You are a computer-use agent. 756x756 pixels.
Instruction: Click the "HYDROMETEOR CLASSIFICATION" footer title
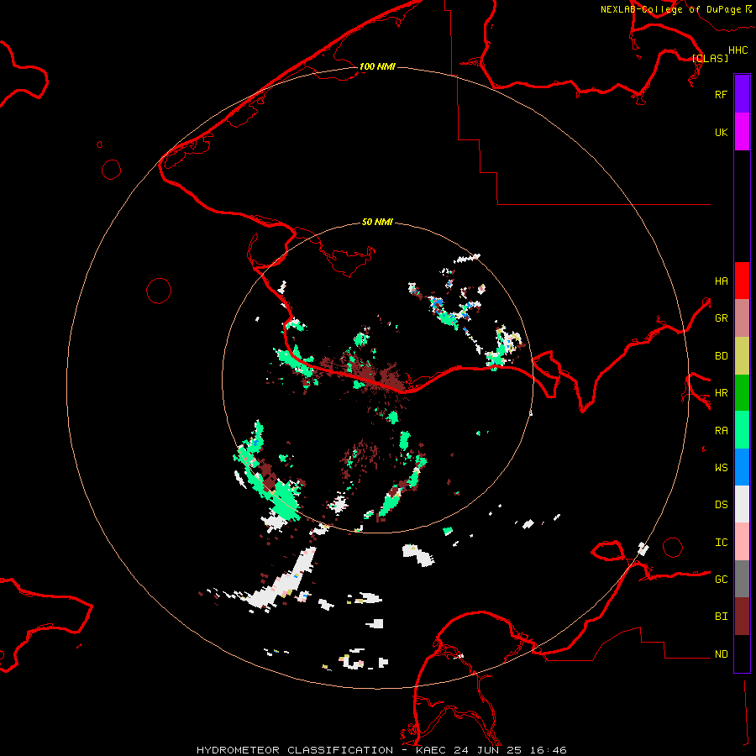click(295, 750)
